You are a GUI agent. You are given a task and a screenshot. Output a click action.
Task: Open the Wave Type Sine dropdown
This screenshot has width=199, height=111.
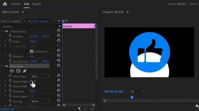(40, 76)
